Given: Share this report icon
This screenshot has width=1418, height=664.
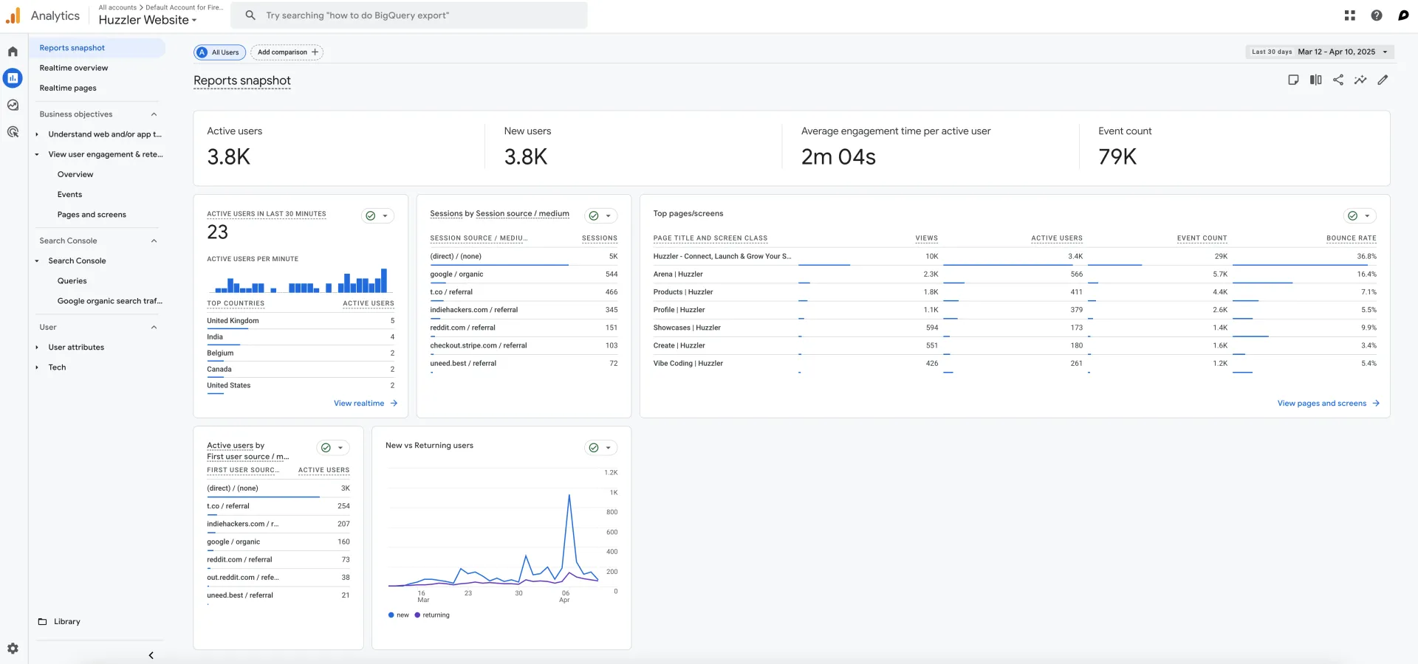Looking at the screenshot, I should (1338, 80).
